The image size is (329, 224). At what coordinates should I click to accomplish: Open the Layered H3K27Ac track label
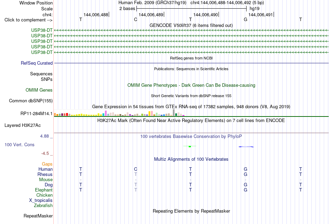23,125
